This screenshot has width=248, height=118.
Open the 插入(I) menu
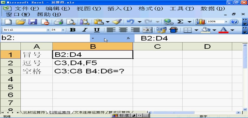119,9
